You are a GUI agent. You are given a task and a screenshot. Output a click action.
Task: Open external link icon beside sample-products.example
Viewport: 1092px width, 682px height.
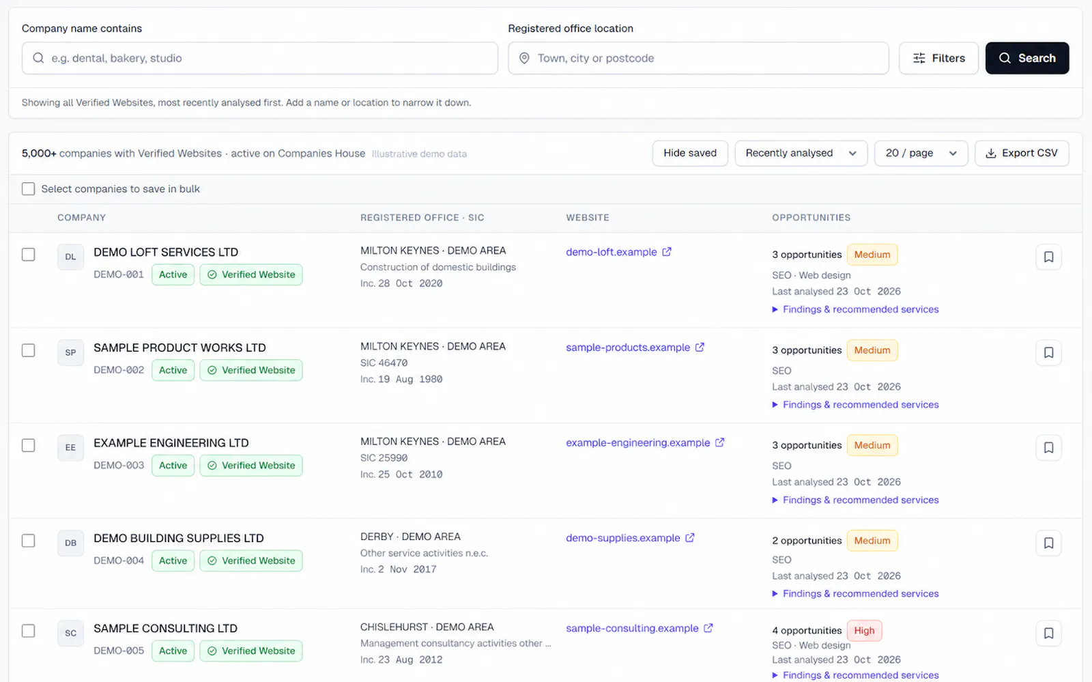[x=700, y=347]
